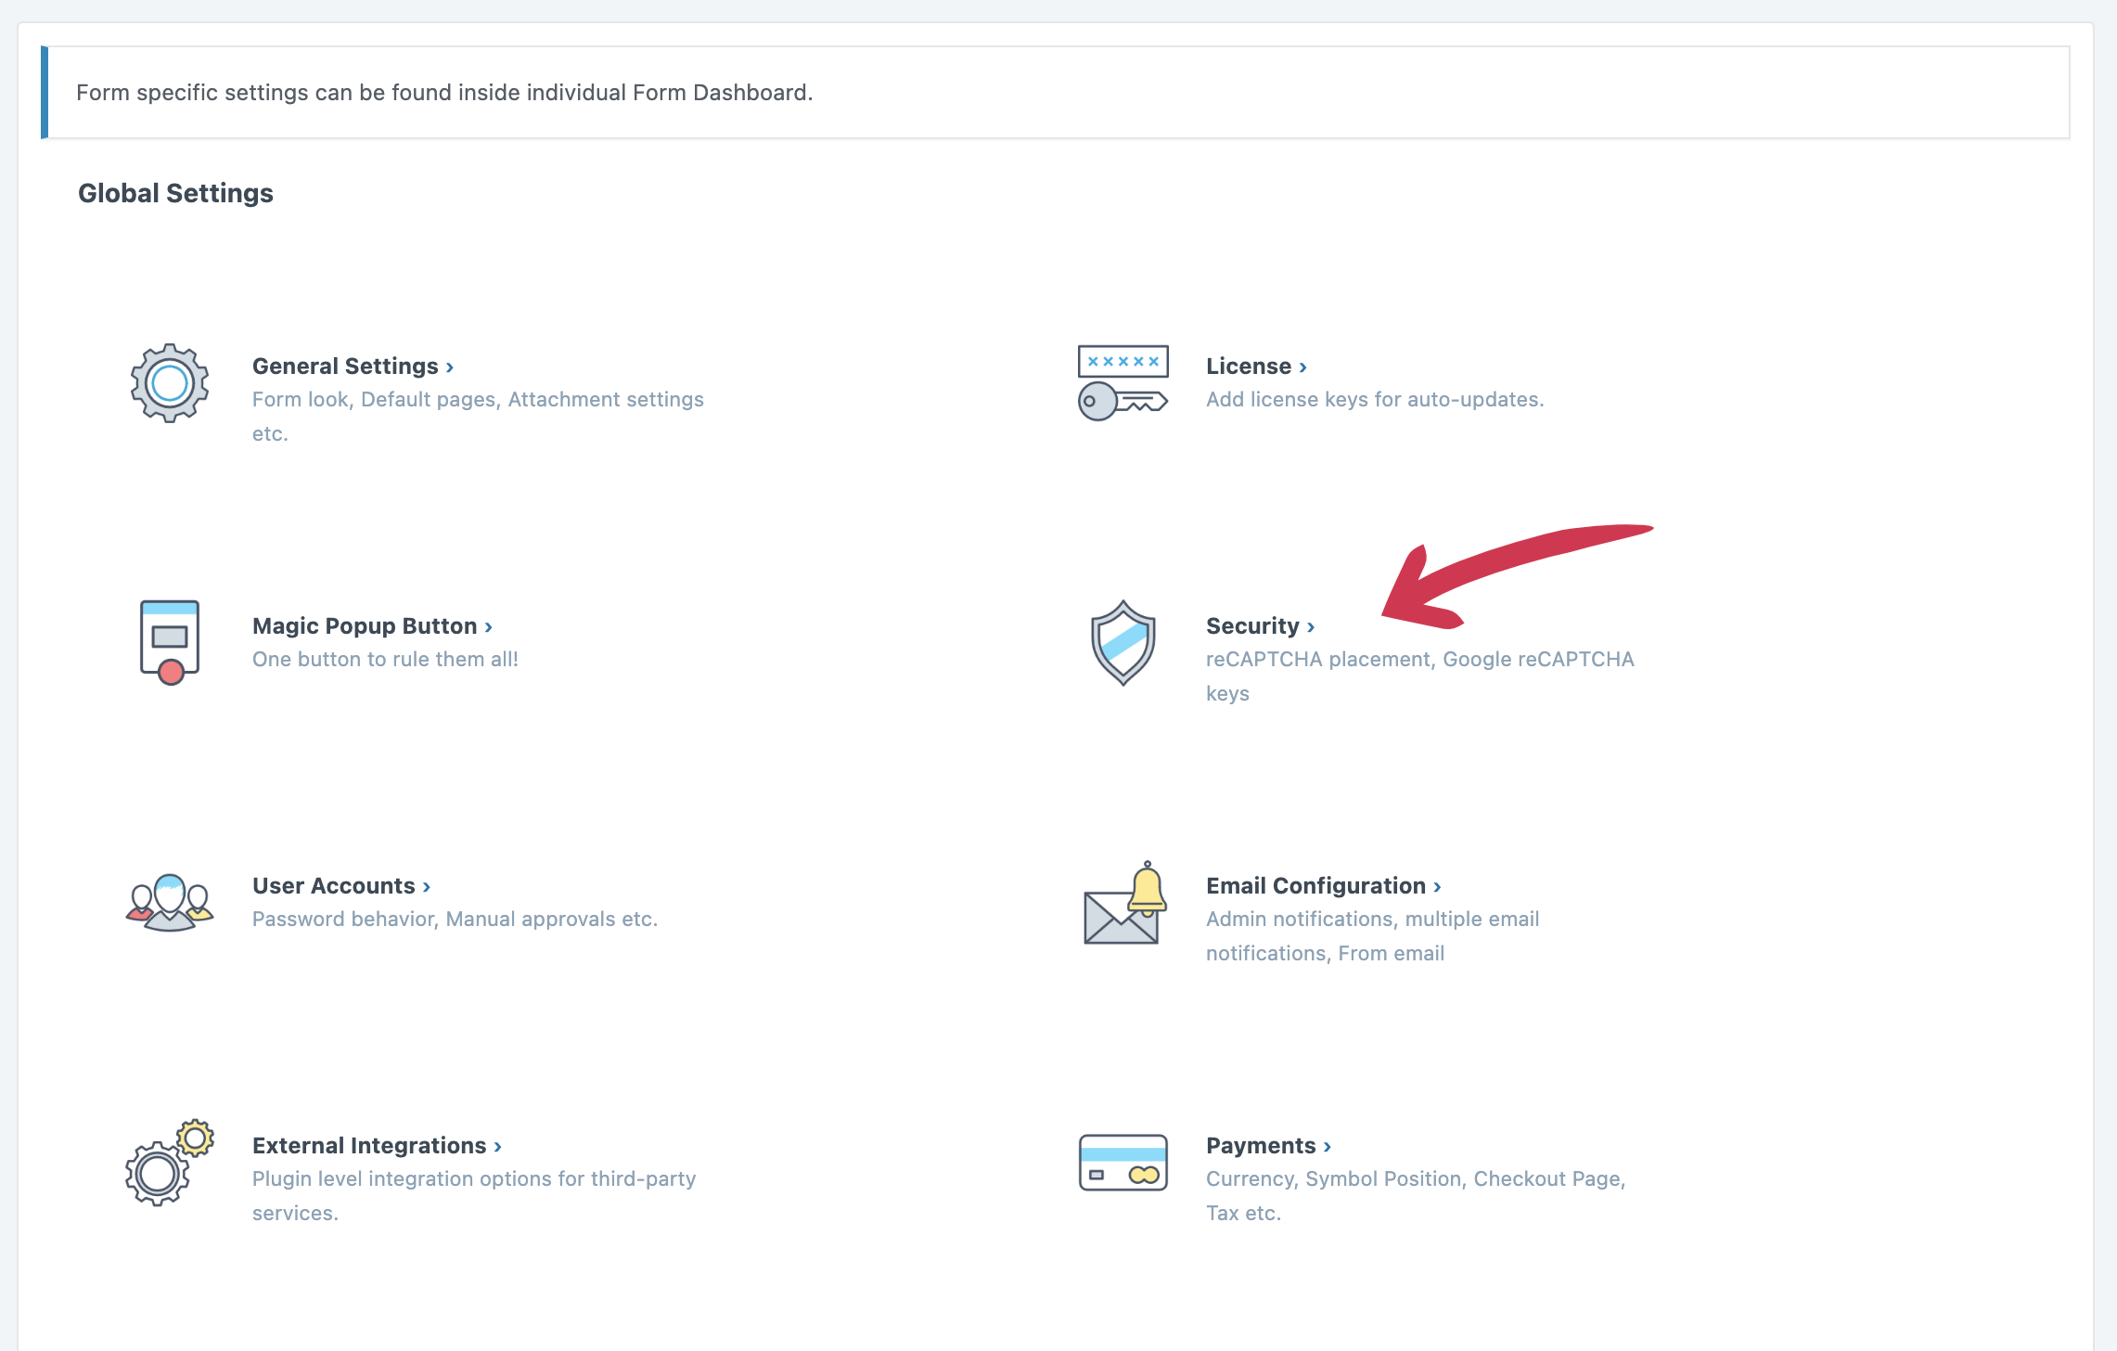The image size is (2117, 1351).
Task: Click chevron next to General Settings
Action: point(450,368)
